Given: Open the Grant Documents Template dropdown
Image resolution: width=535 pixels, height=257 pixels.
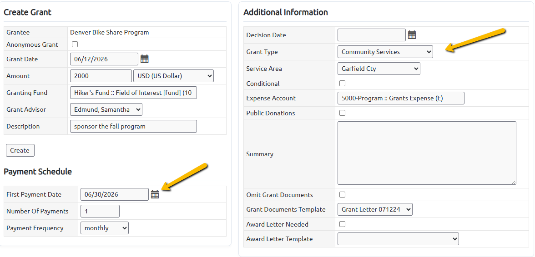Looking at the screenshot, I should click(375, 209).
